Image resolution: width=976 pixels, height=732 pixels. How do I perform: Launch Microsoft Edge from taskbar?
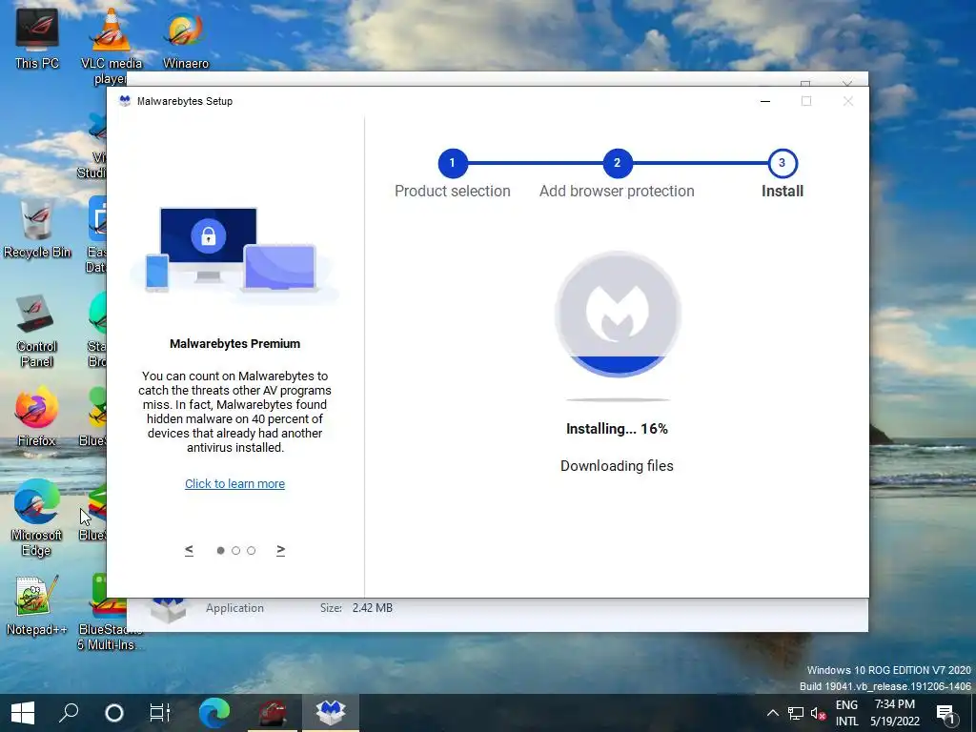(214, 713)
